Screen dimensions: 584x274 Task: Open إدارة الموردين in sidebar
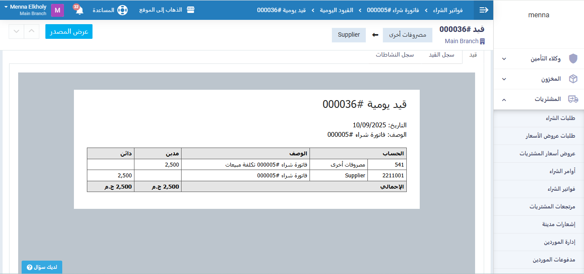pos(539,242)
